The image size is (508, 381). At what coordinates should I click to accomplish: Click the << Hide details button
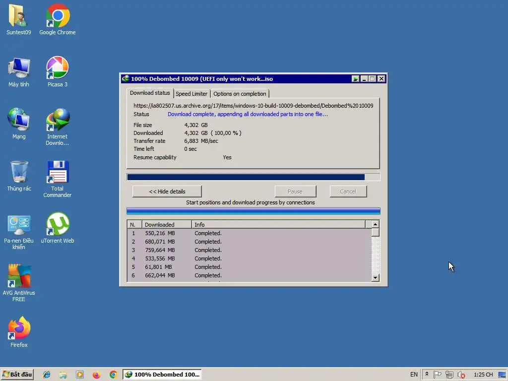[x=167, y=191]
